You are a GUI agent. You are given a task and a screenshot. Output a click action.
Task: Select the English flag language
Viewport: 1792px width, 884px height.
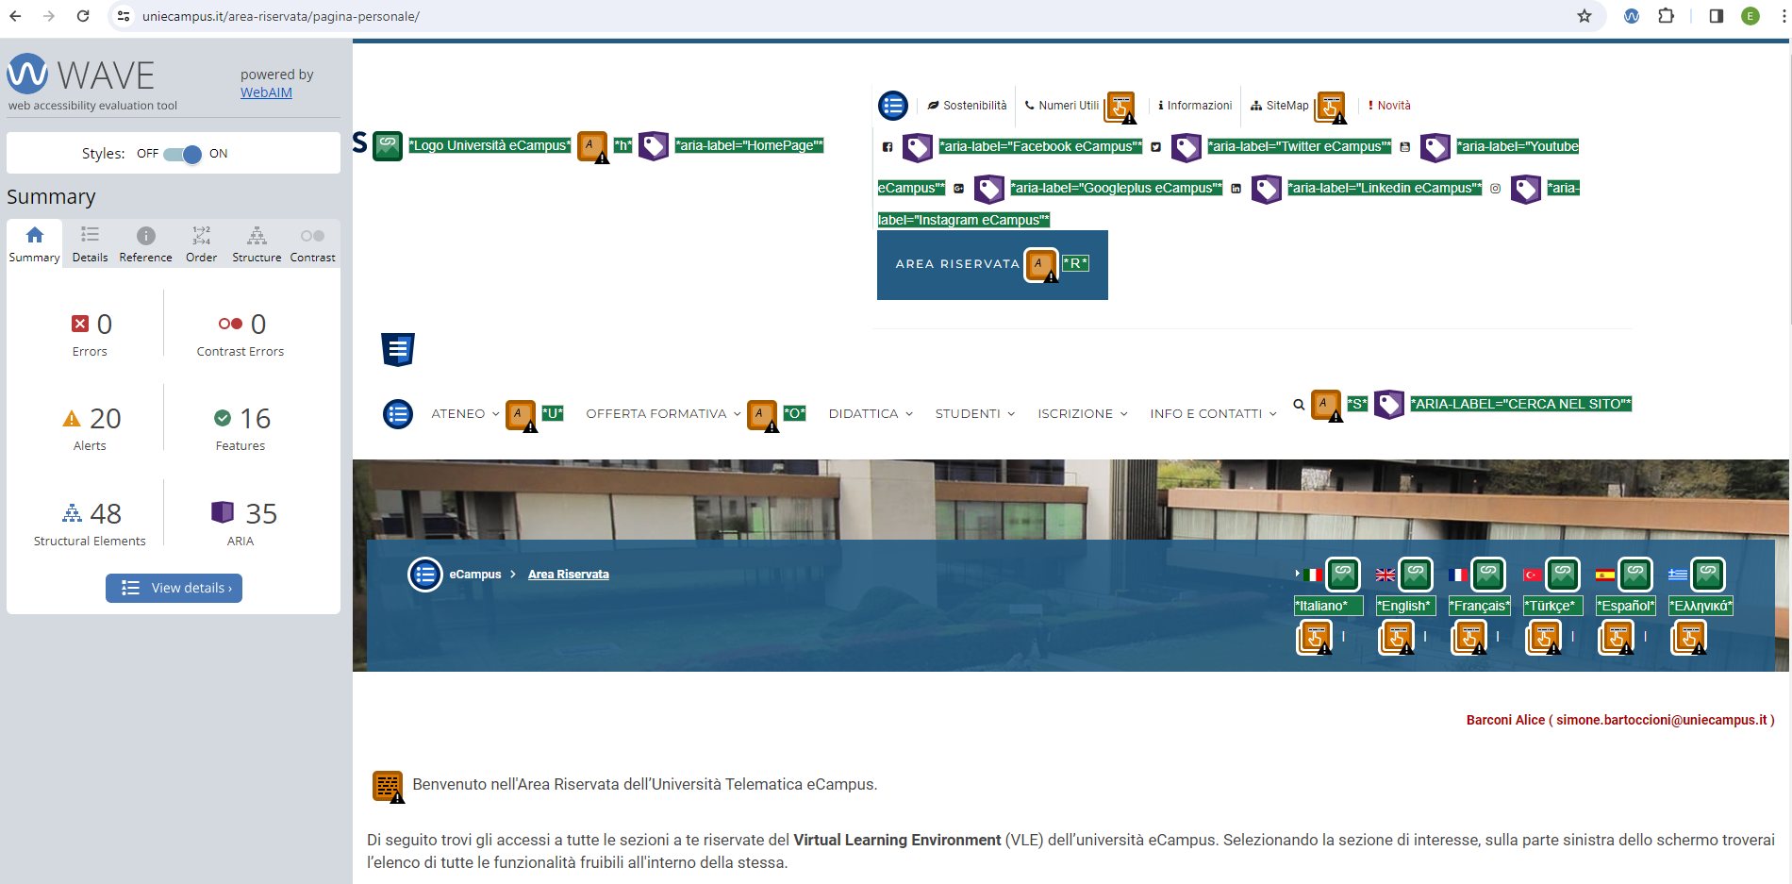click(x=1385, y=575)
